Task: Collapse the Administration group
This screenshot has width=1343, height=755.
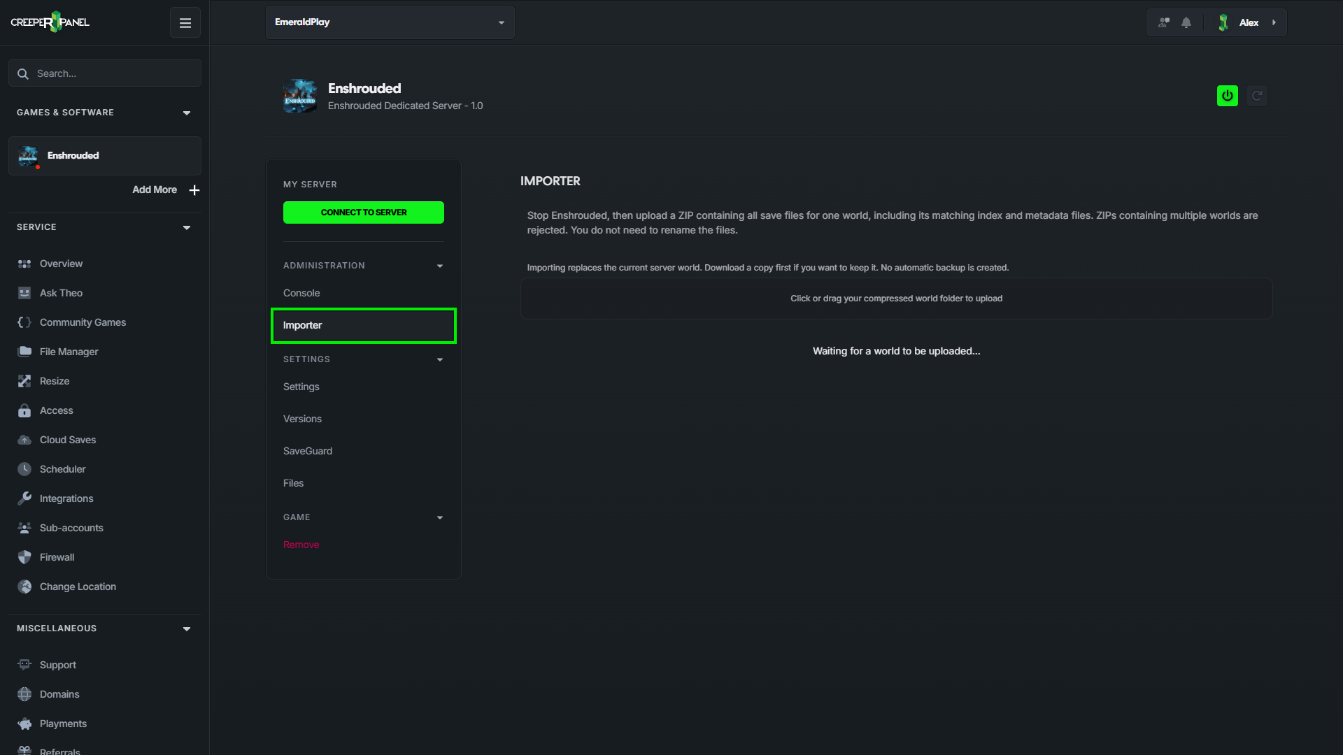Action: tap(440, 266)
